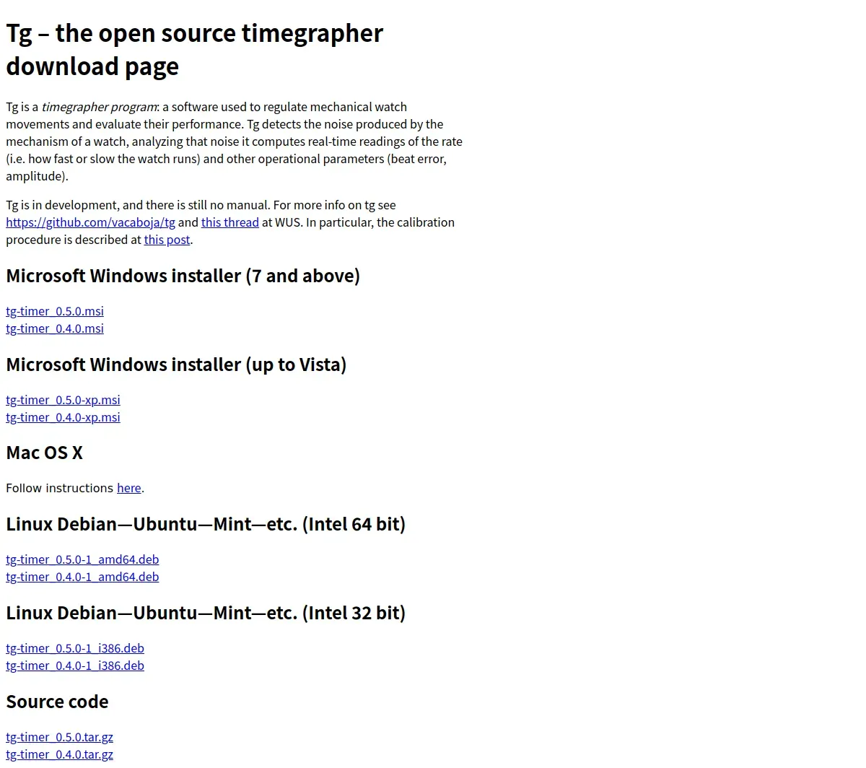Download tg-timer_0.4.0-xp.msi installer
This screenshot has width=866, height=768.
(63, 417)
